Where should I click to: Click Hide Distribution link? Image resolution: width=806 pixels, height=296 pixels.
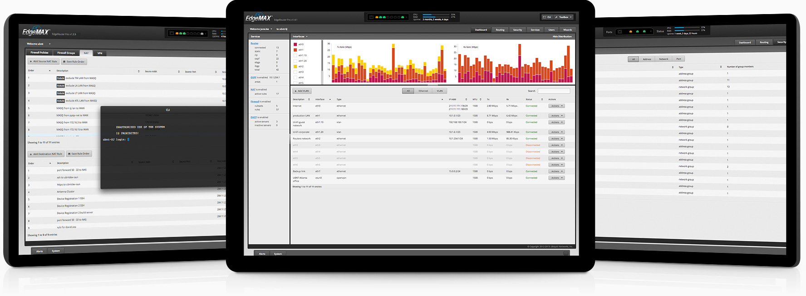pyautogui.click(x=562, y=36)
